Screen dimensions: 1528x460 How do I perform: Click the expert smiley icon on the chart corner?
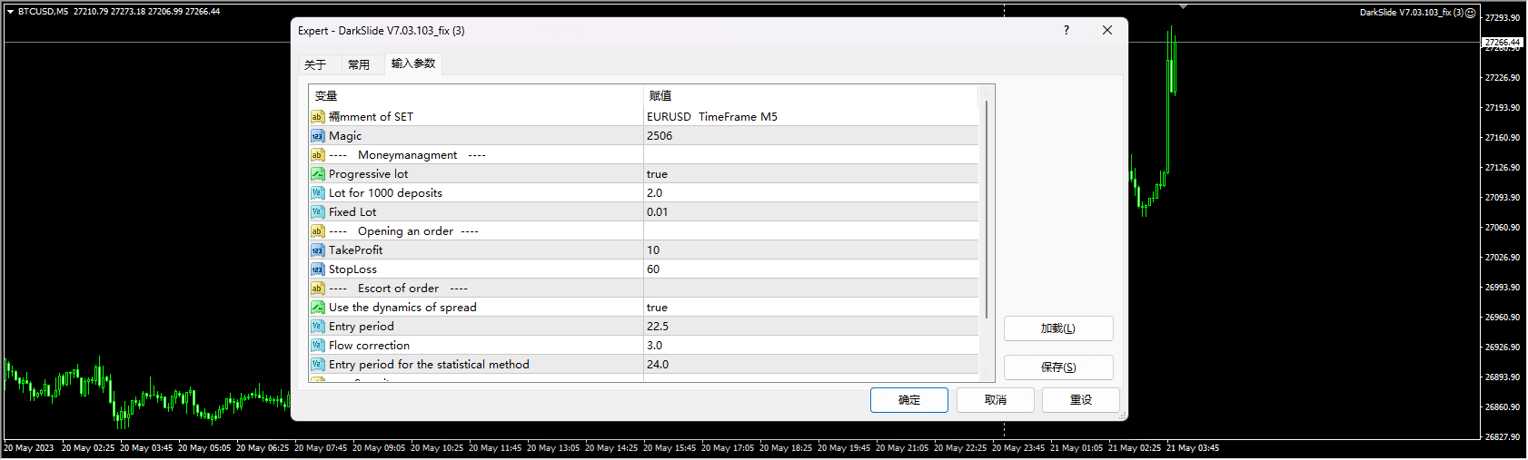[1471, 13]
